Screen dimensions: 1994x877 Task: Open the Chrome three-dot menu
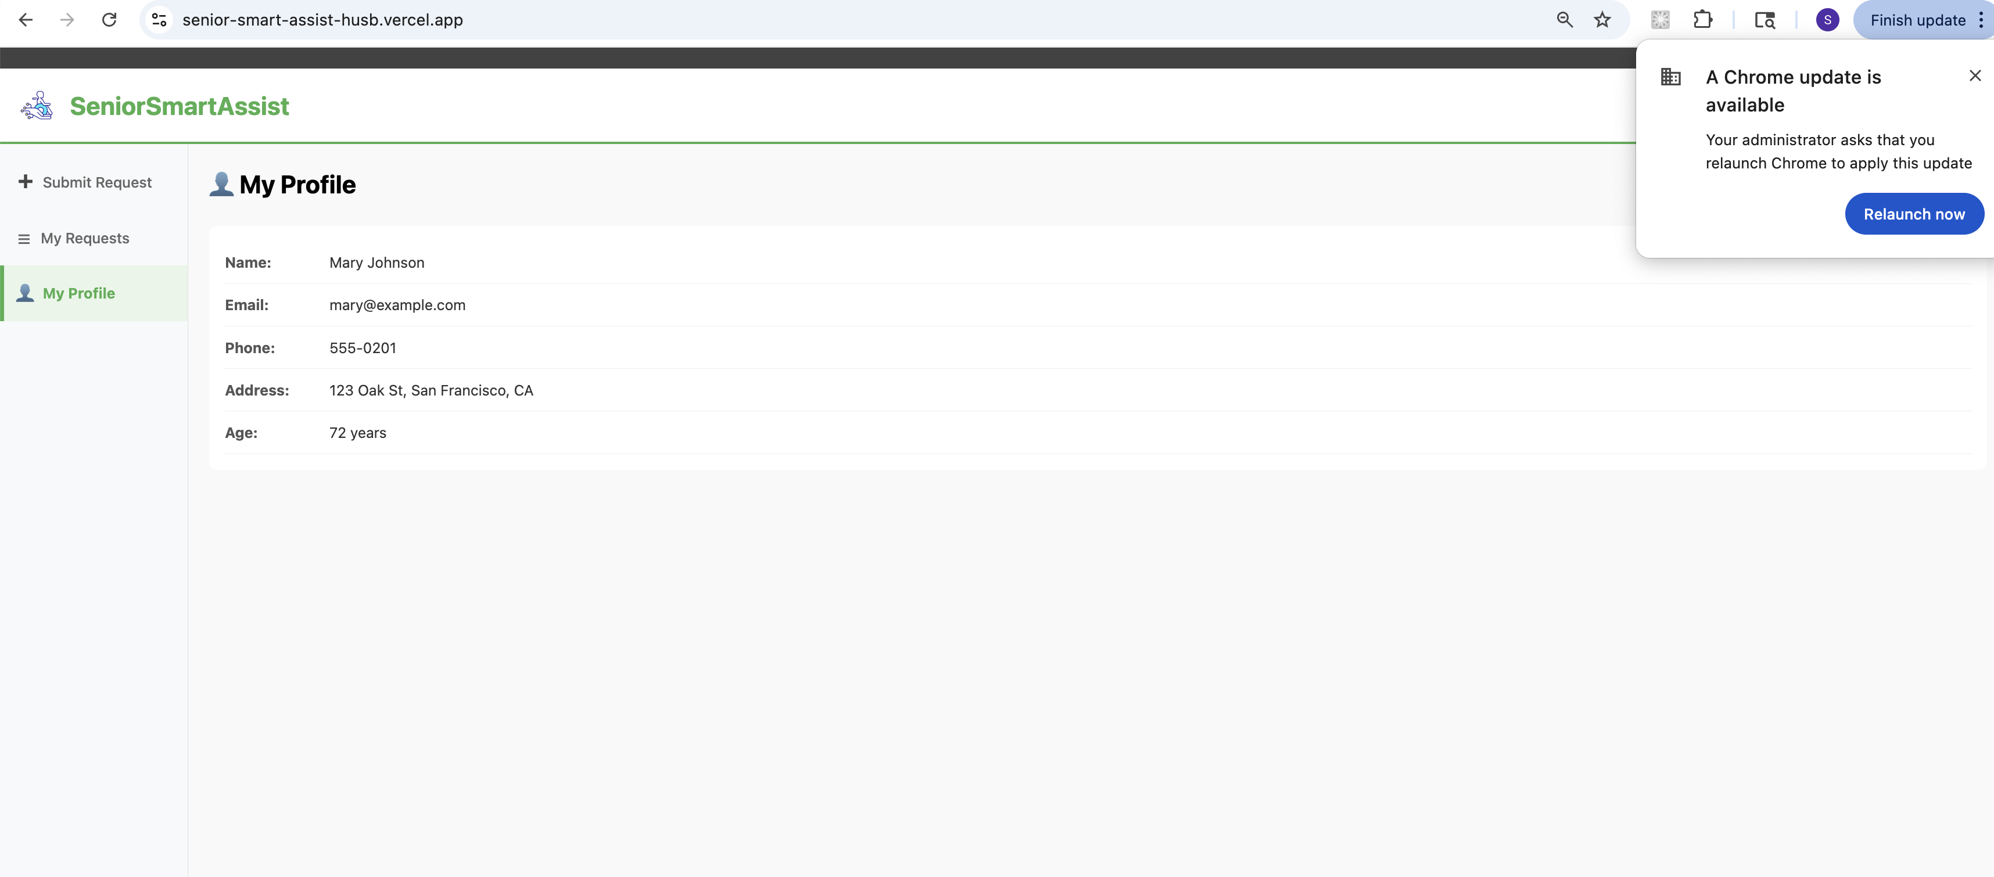(x=1981, y=20)
